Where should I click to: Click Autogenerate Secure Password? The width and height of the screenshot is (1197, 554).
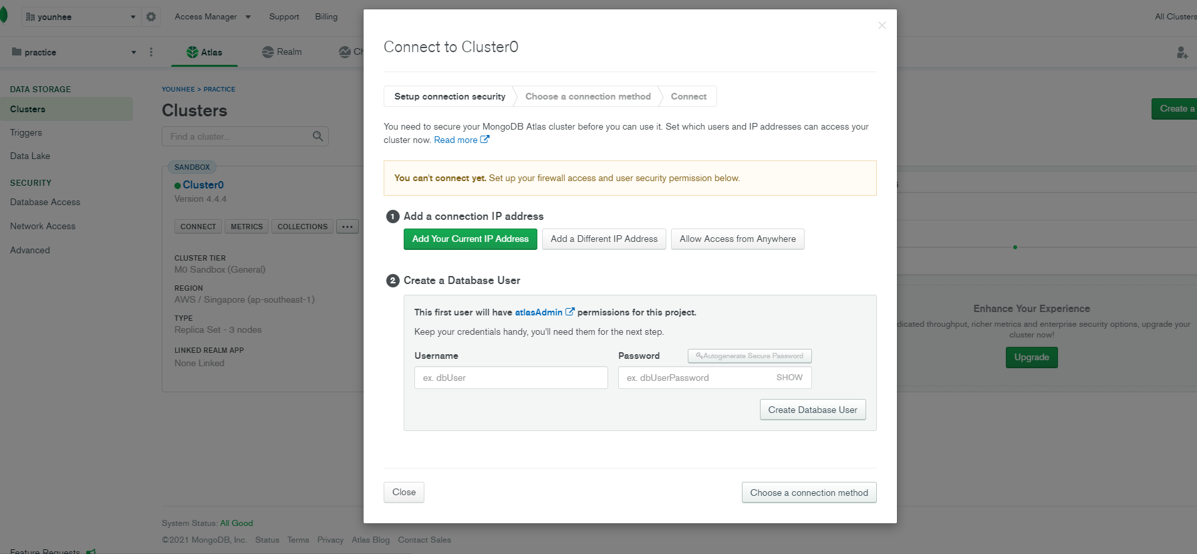pos(750,356)
